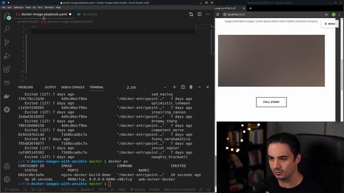Image resolution: width=344 pixels, height=193 pixels.
Task: Open the Search view in activity bar
Action: (x=7, y=29)
